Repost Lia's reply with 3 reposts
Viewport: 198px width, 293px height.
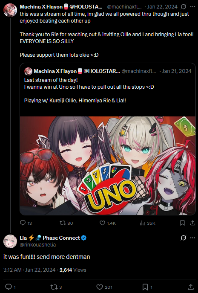tap(54, 287)
